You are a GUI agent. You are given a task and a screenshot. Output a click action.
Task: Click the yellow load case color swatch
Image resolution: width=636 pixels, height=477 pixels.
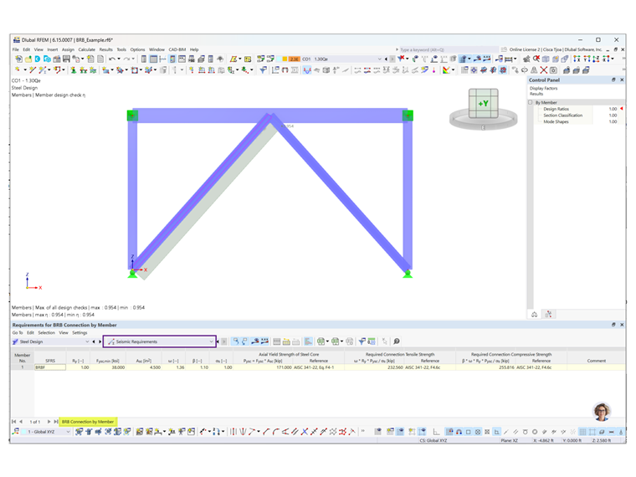click(285, 59)
